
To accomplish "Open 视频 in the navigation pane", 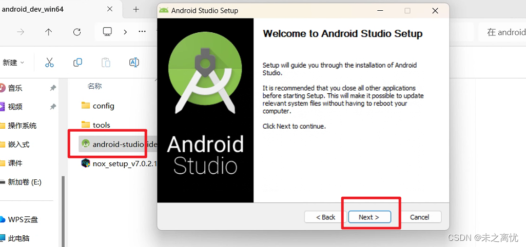I will [x=15, y=107].
